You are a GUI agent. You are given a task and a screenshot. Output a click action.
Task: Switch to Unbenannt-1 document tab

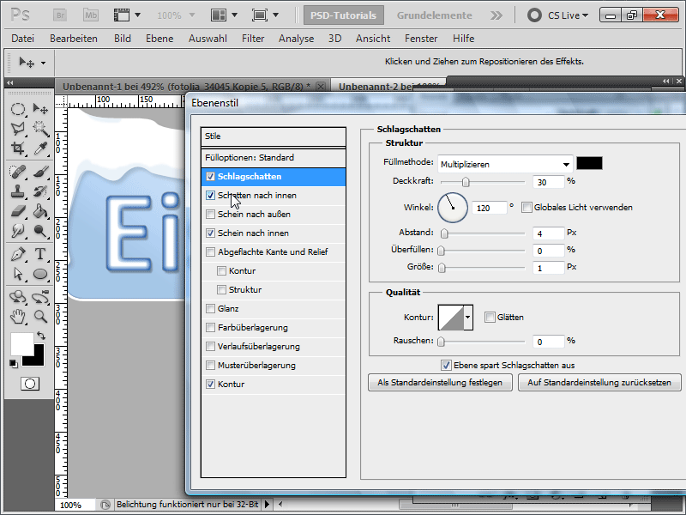pyautogui.click(x=186, y=87)
